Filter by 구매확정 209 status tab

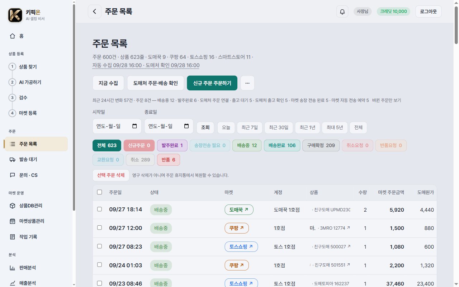tap(321, 145)
